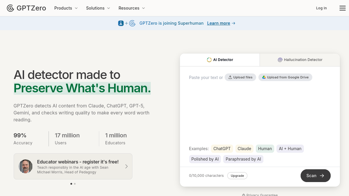This screenshot has height=196, width=349.
Task: Click the Upload files button
Action: (x=240, y=77)
